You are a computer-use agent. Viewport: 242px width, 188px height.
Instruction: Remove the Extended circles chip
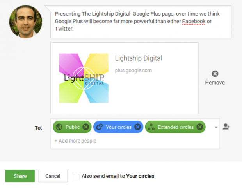200,127
